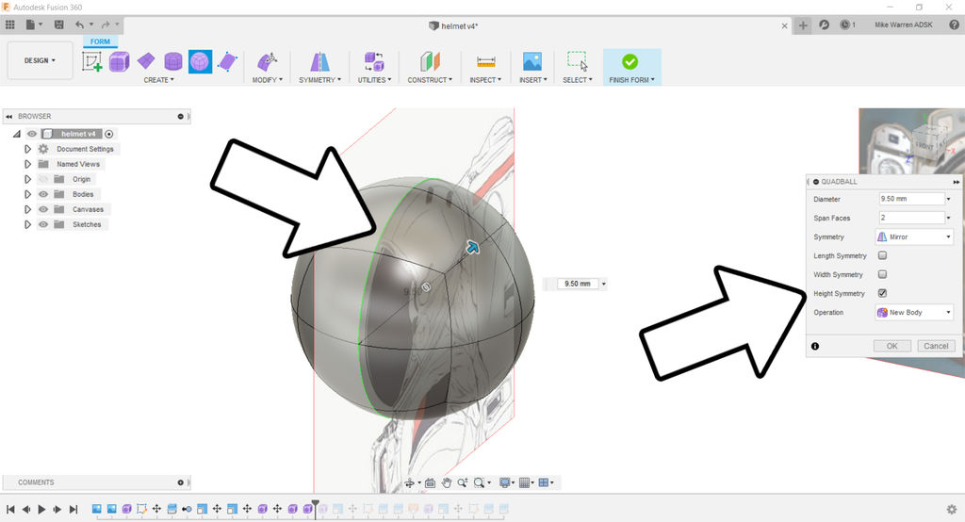
Task: Open a new design tab with plus
Action: 803,25
